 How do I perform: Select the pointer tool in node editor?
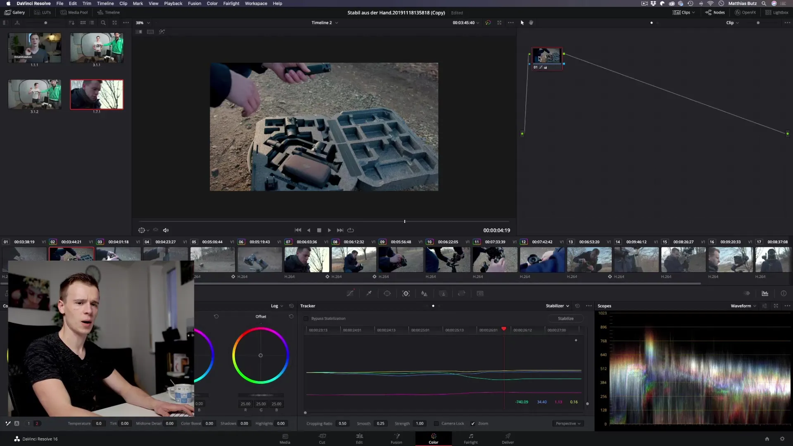pos(522,23)
